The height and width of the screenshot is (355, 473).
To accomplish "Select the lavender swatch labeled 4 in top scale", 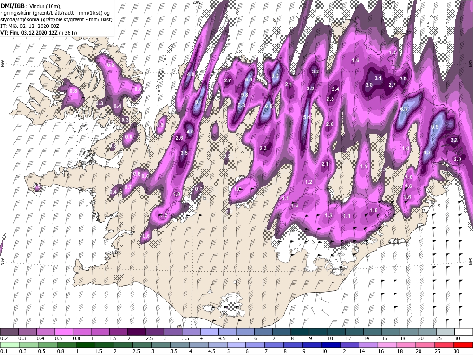I will [209, 332].
